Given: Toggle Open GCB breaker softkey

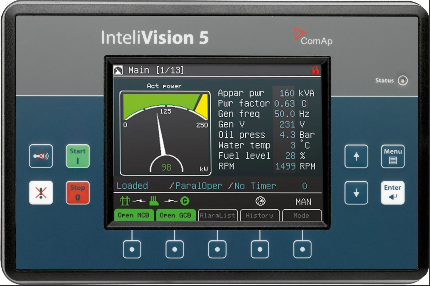Looking at the screenshot, I should (176, 215).
